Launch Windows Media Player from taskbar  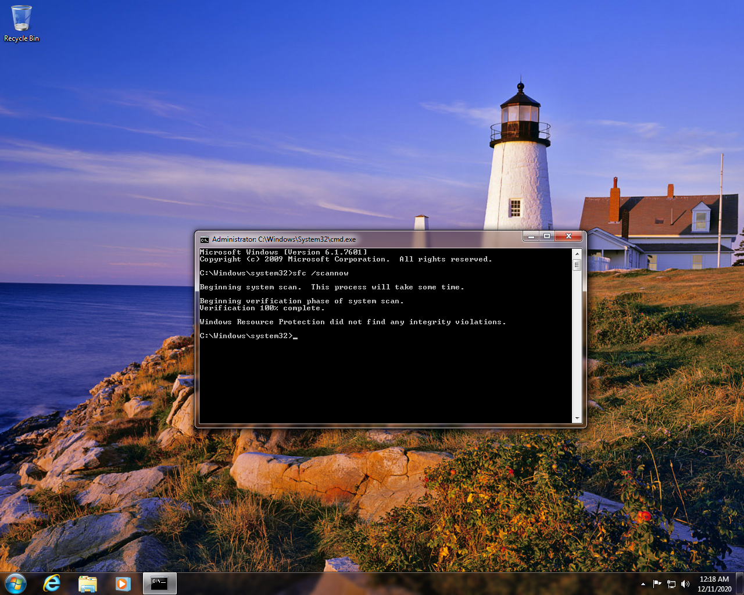click(x=123, y=583)
